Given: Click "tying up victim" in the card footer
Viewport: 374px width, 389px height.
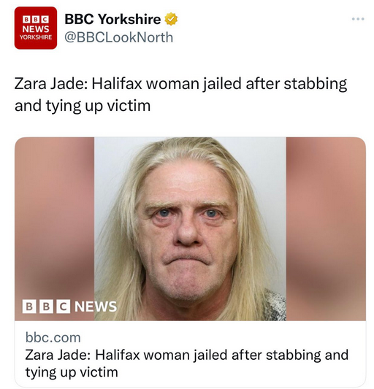Looking at the screenshot, I should (72, 372).
